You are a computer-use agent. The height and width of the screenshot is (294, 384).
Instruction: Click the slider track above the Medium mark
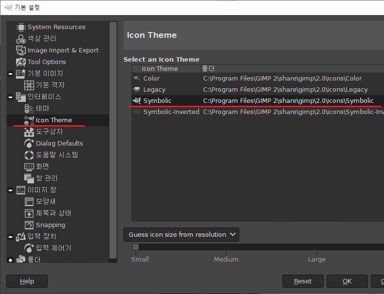(x=226, y=247)
